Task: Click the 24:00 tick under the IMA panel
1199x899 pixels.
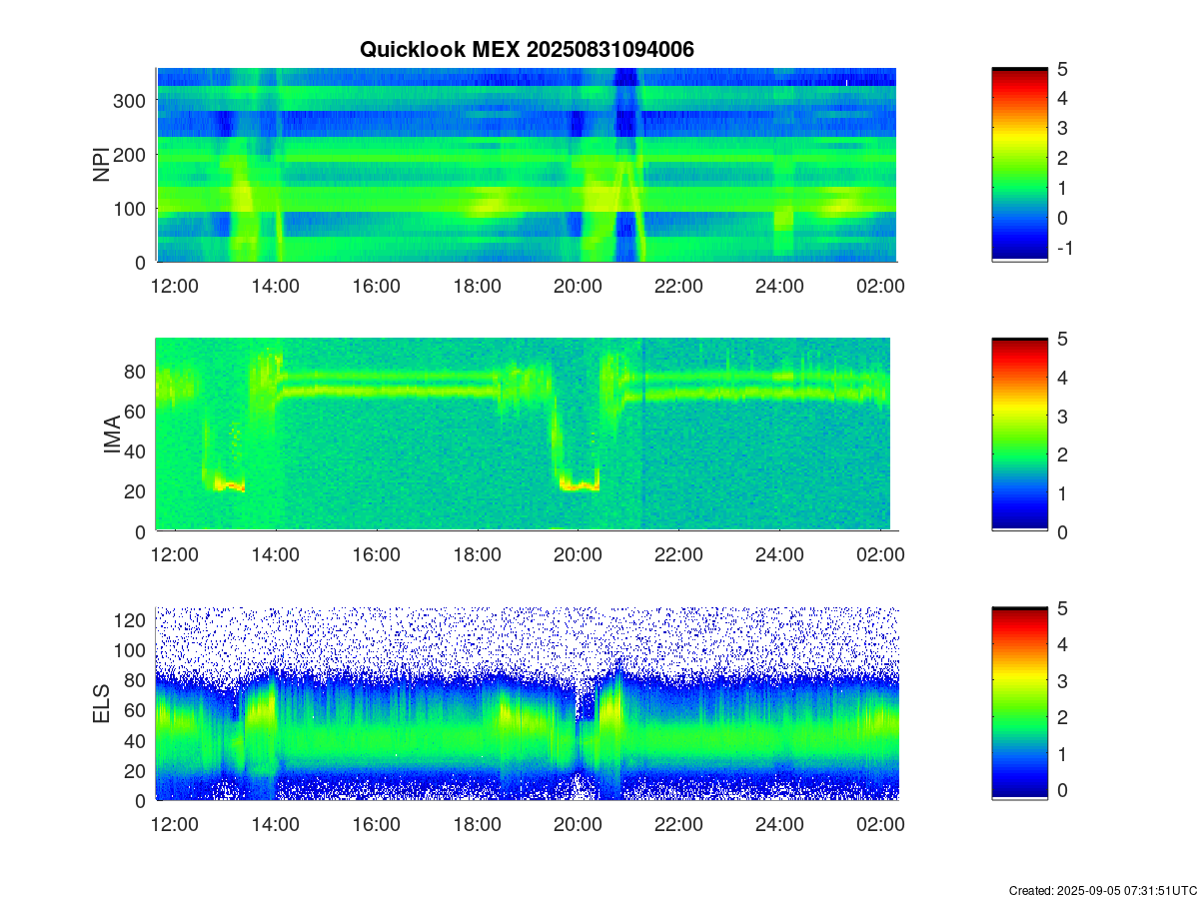Action: tap(779, 555)
